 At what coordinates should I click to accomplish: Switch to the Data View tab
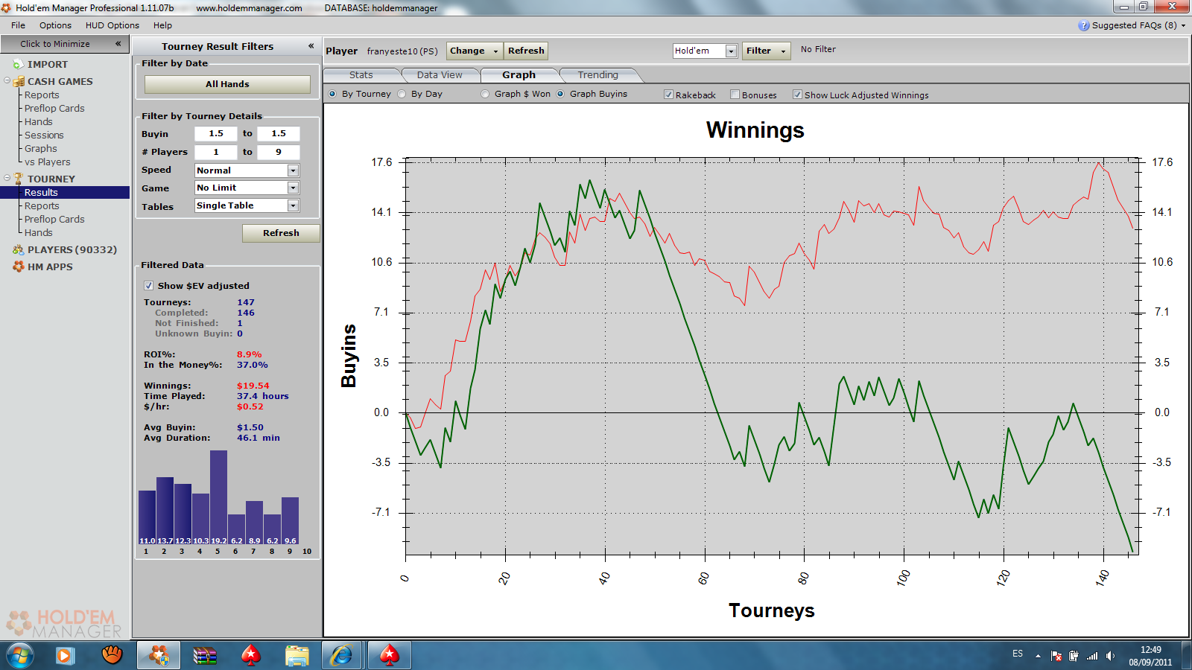click(x=440, y=75)
